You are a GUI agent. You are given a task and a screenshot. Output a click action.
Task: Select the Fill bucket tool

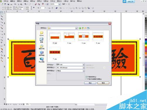[1, 58]
